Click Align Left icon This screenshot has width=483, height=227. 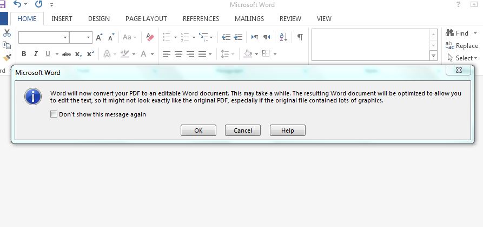[x=167, y=54]
